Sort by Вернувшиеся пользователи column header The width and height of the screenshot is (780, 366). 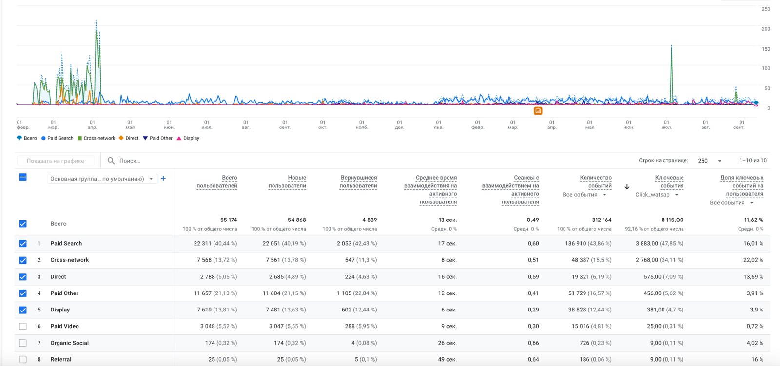point(358,182)
